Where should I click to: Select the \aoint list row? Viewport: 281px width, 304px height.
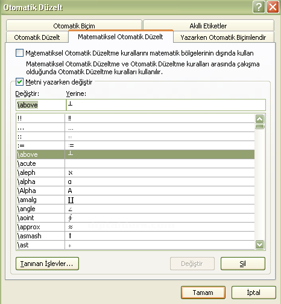136,218
